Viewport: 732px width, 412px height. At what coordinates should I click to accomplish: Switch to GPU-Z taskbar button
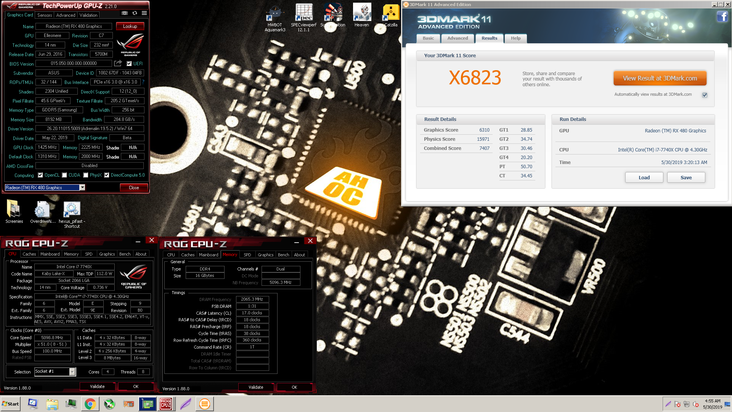tap(148, 404)
